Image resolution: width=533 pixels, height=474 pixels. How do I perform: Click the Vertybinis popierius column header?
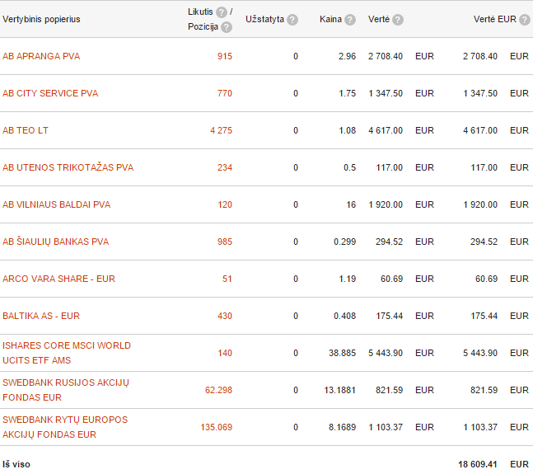pos(41,20)
